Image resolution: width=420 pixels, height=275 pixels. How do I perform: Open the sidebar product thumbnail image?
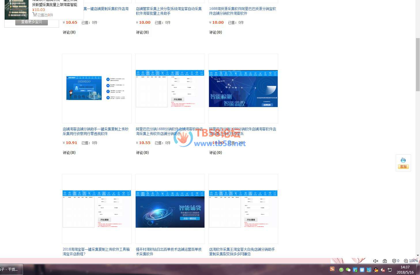[16, 10]
